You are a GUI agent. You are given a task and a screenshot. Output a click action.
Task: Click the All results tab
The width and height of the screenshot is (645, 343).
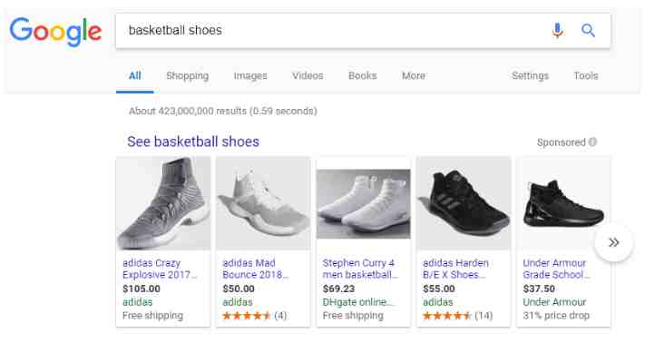pyautogui.click(x=135, y=75)
